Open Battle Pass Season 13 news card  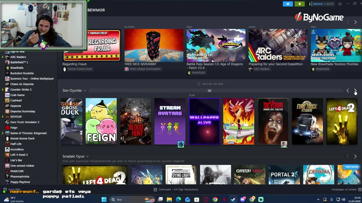tap(216, 45)
